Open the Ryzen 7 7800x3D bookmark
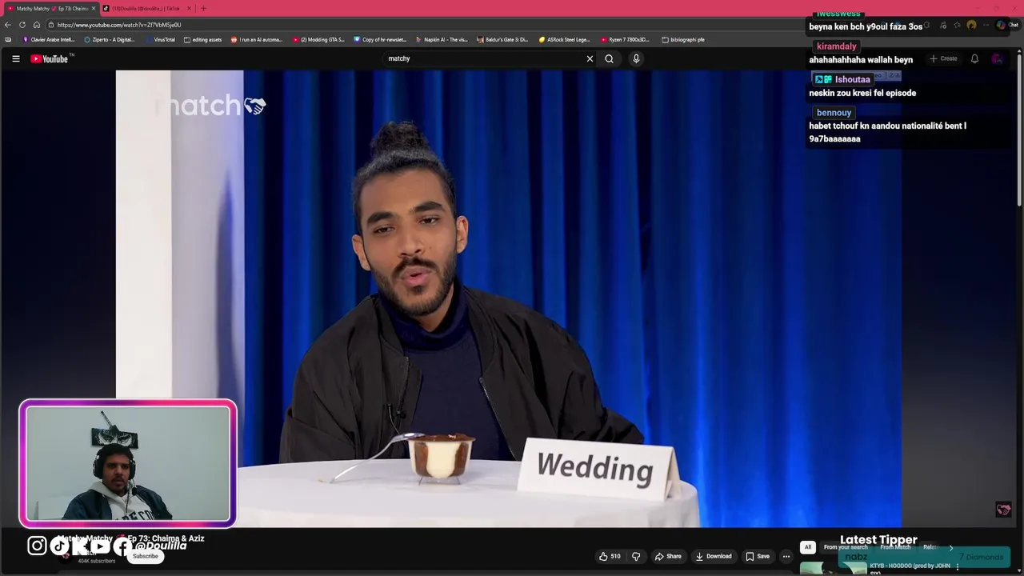 pos(626,39)
